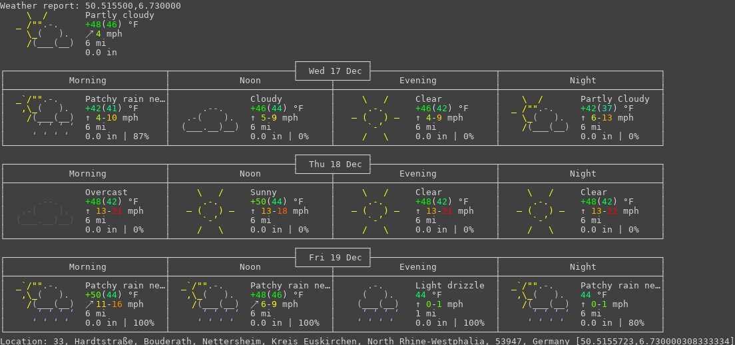Click the Wednesday morning 87% precipitation chance
This screenshot has height=345, width=735.
(138, 137)
